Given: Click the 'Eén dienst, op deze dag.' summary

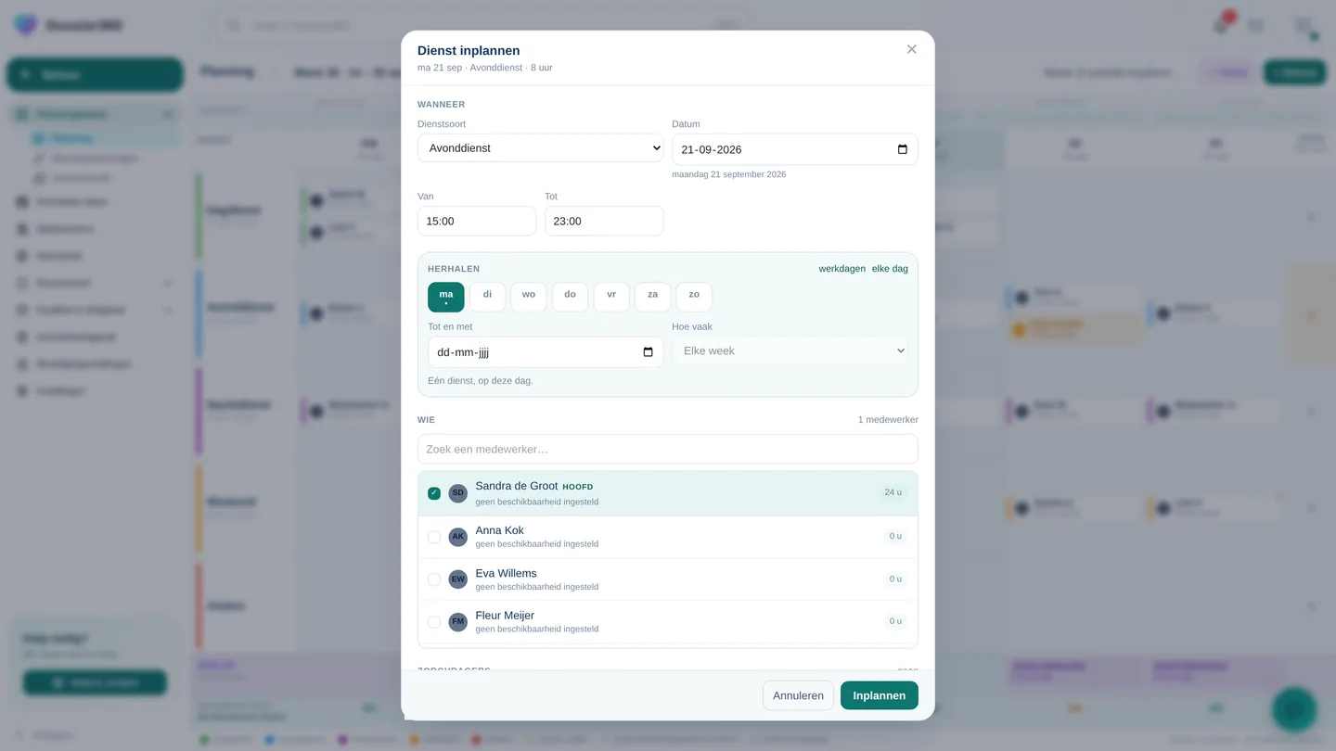Looking at the screenshot, I should click(481, 380).
